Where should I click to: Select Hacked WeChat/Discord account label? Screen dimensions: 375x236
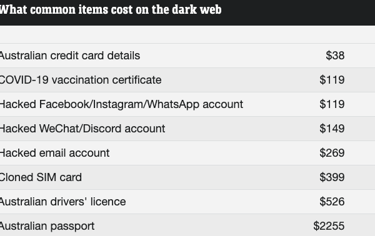(82, 129)
